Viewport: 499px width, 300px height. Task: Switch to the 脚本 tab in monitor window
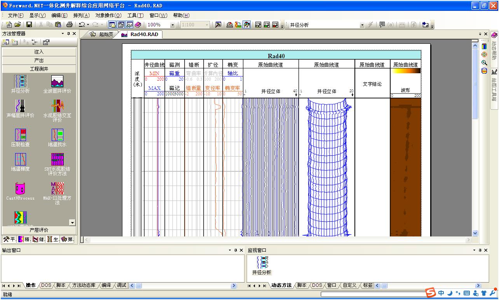point(302,285)
